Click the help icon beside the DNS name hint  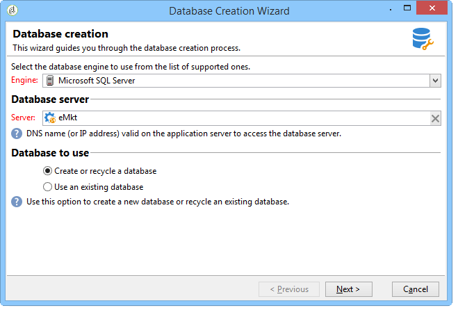(x=17, y=134)
